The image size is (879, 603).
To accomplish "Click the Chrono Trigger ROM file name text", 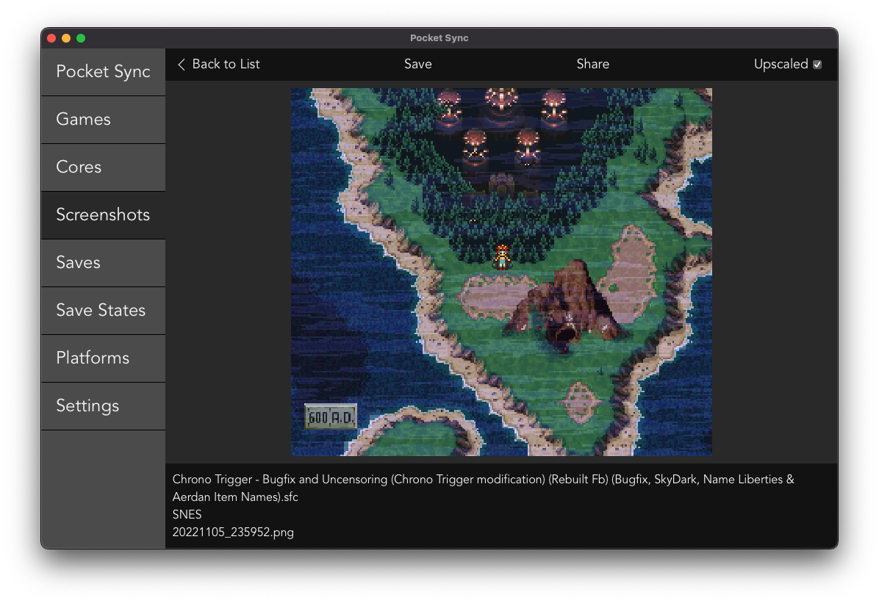I will pyautogui.click(x=483, y=488).
